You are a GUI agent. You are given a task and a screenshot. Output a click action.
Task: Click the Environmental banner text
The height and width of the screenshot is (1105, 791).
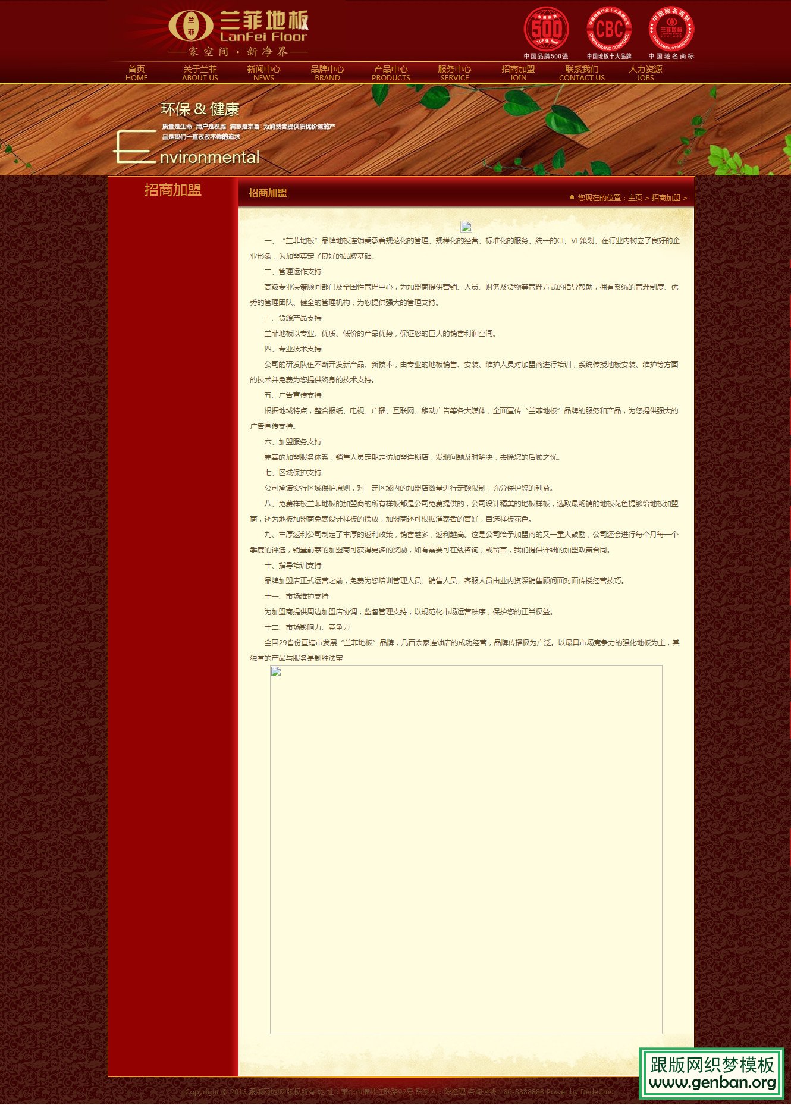(187, 148)
